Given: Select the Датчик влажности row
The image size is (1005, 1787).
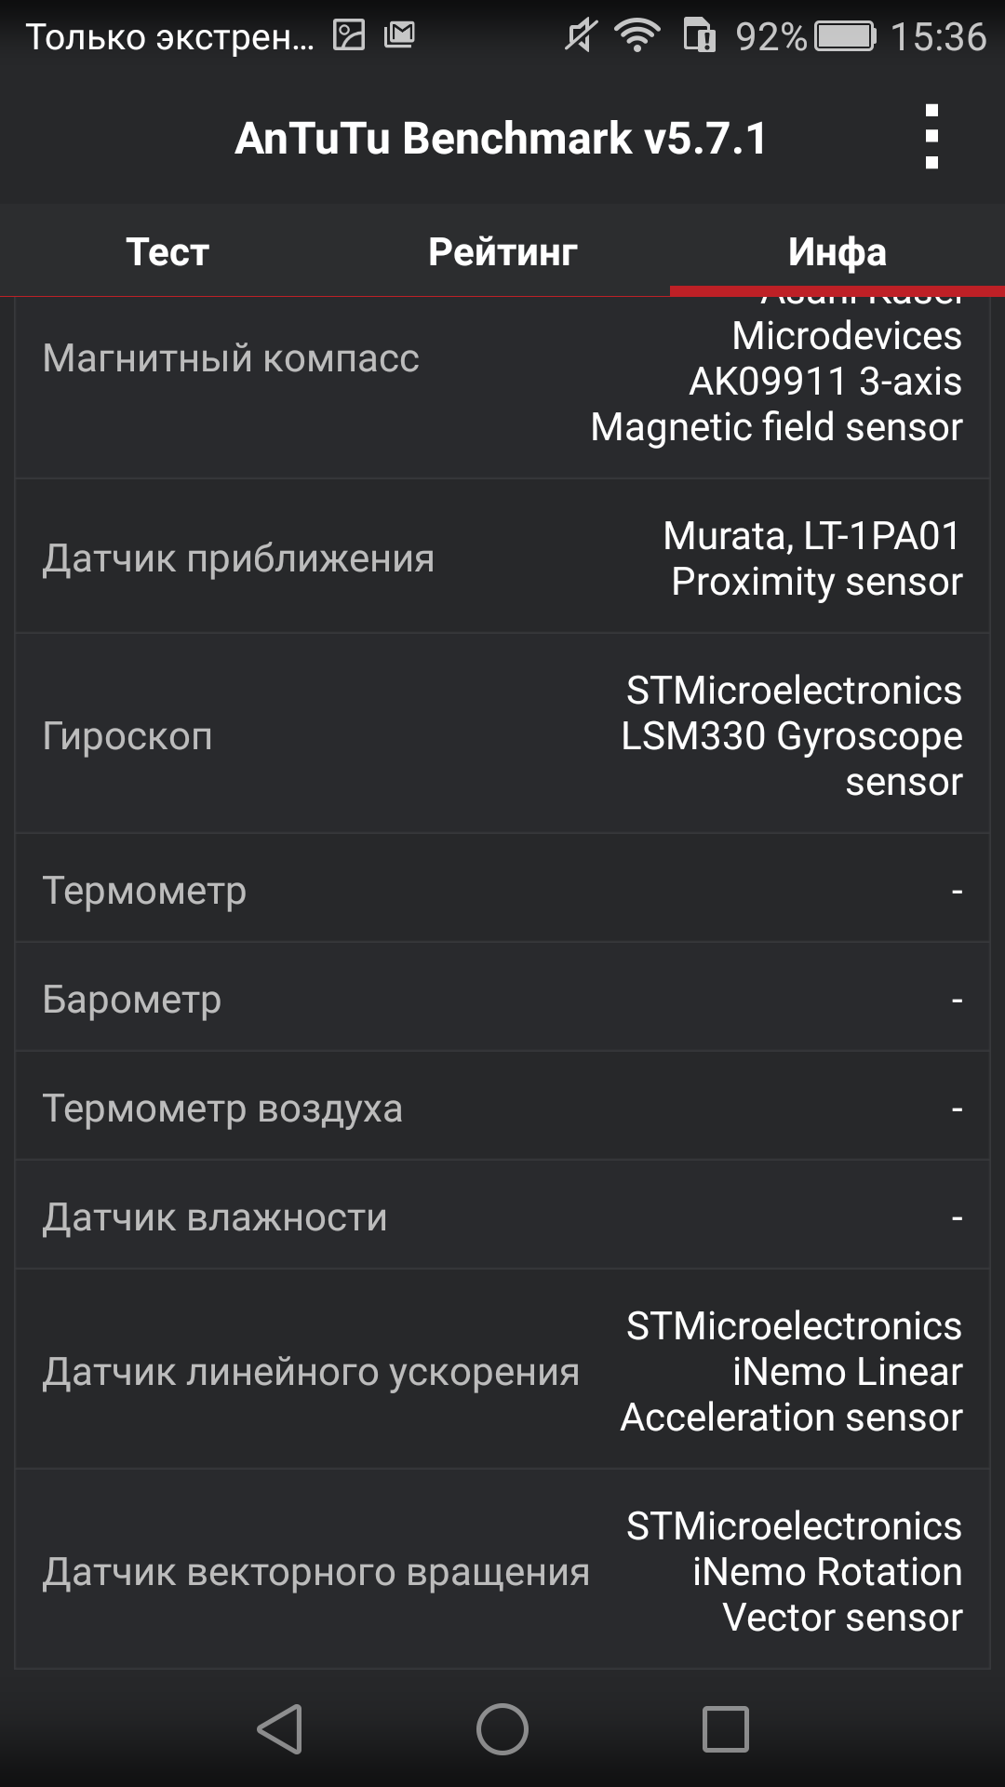Looking at the screenshot, I should click(502, 1216).
